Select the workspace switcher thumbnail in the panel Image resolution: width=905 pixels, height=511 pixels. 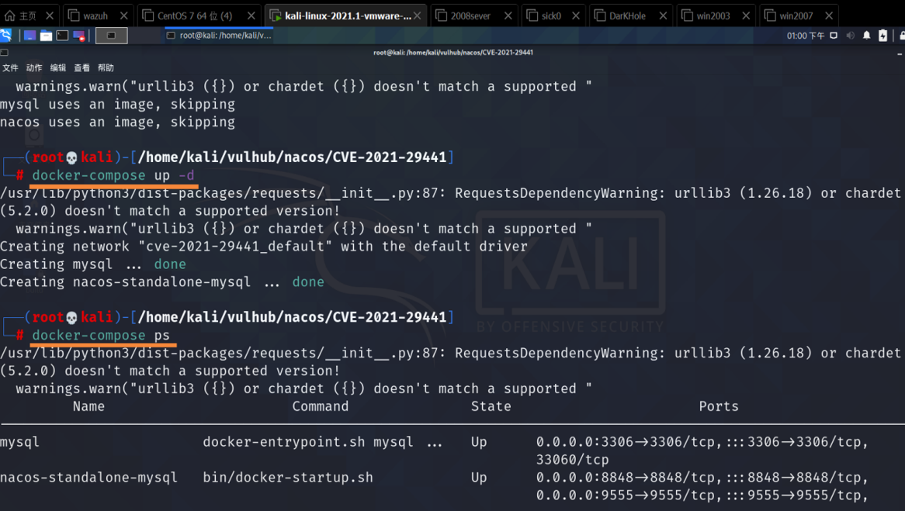pos(112,36)
